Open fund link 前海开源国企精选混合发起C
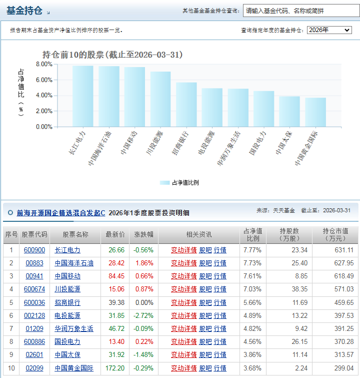The height and width of the screenshot is (378, 360). point(60,213)
